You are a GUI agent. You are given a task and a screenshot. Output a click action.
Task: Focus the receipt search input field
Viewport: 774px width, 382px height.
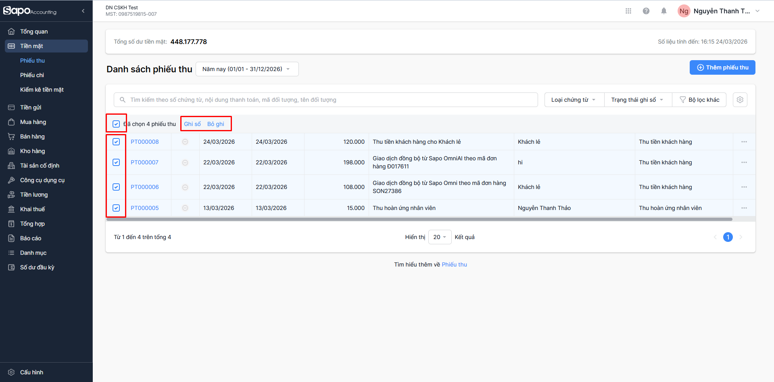point(331,100)
